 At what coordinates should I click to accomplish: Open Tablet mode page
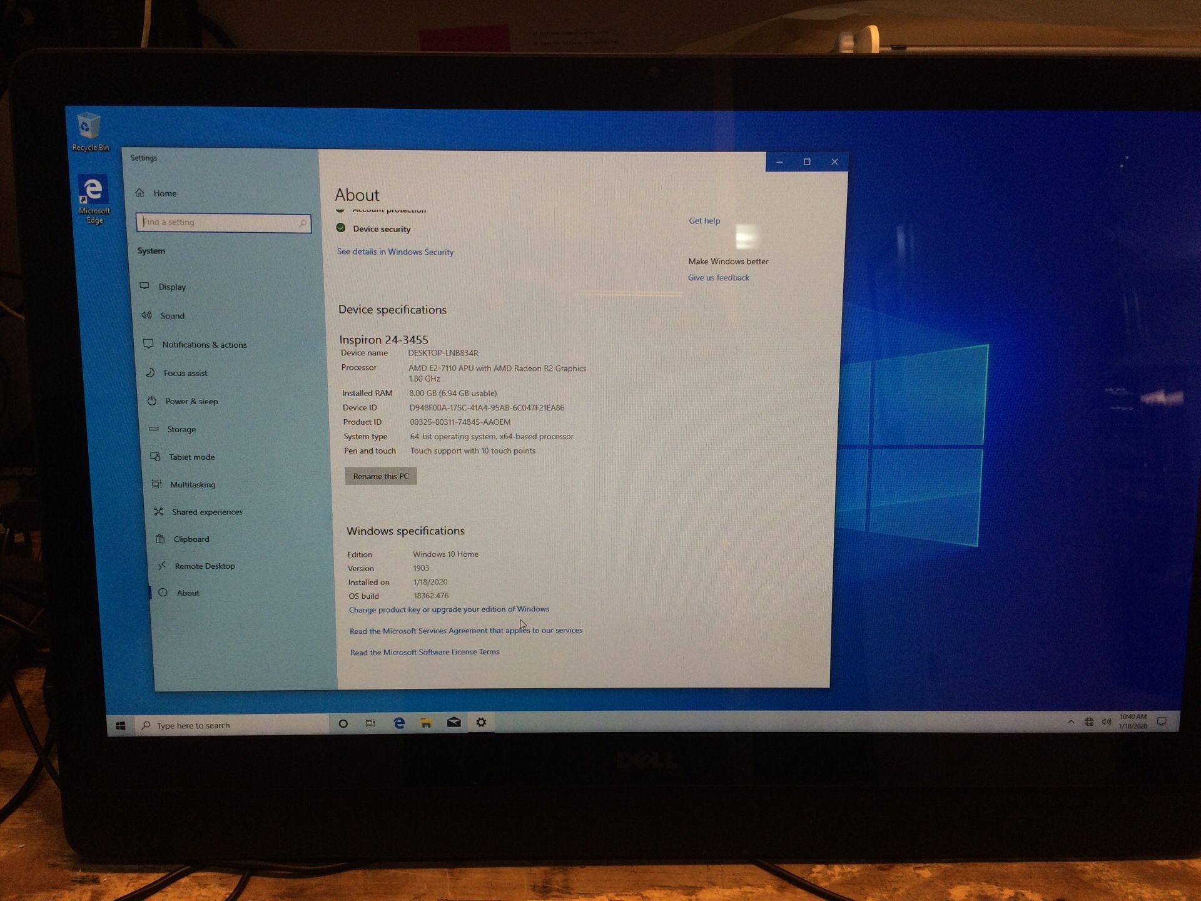pos(191,457)
